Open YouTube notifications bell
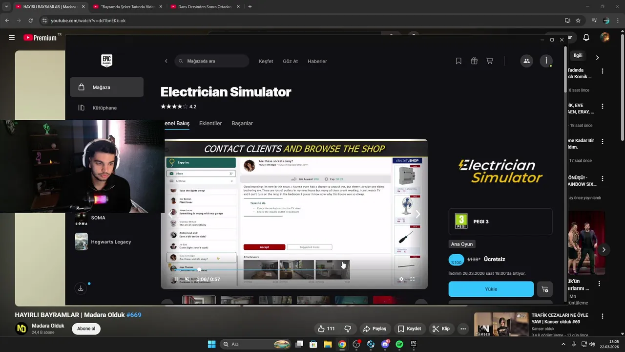 point(586,38)
